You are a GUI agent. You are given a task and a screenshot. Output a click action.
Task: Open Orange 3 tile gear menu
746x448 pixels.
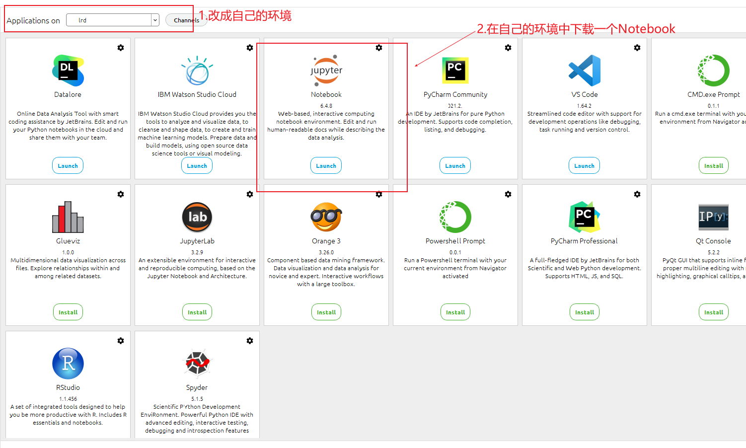[379, 194]
